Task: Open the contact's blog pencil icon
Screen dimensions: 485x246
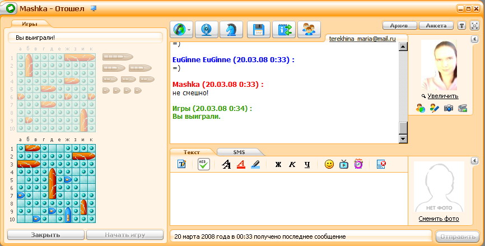Action: tap(434, 108)
